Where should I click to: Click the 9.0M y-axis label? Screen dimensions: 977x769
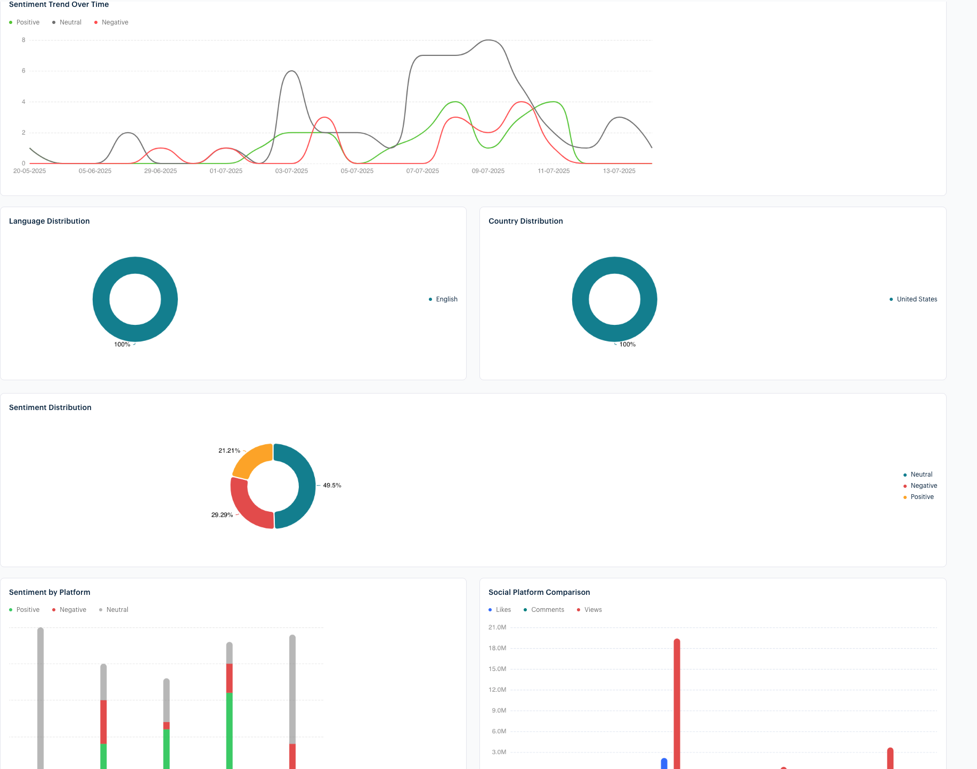point(499,710)
